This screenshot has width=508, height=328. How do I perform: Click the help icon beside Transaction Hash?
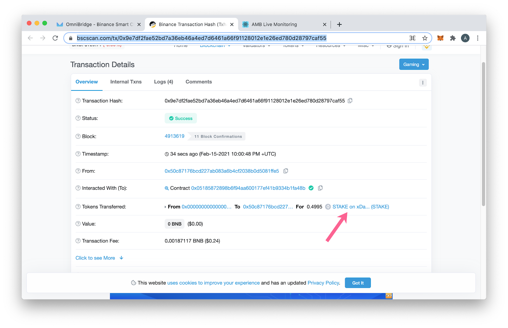point(78,101)
